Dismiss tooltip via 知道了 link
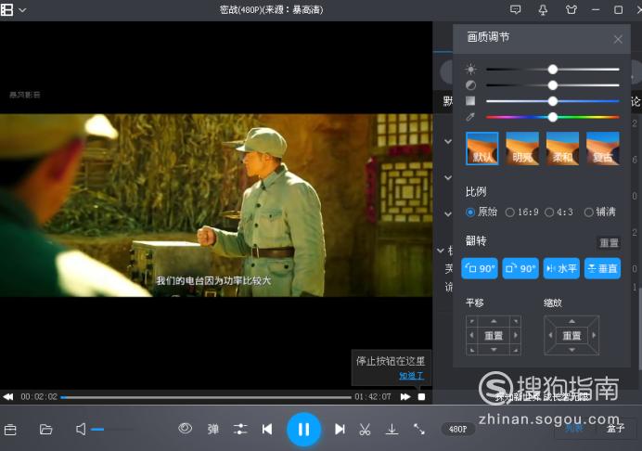642x451 pixels. tap(411, 375)
